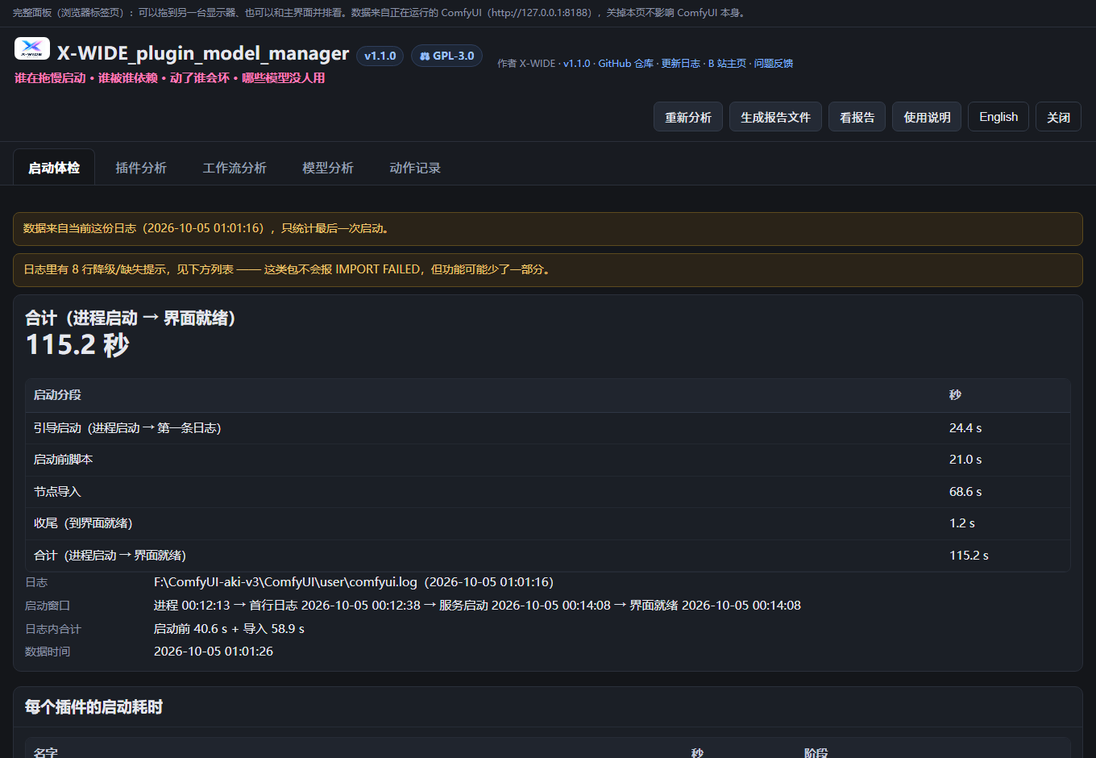Image resolution: width=1096 pixels, height=758 pixels.
Task: Click 生成报告文件 button
Action: click(x=775, y=117)
